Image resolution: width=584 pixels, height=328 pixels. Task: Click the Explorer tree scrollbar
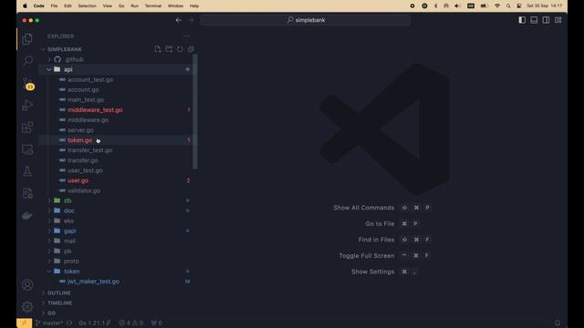pos(194,111)
